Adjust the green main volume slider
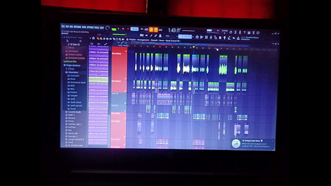The height and width of the screenshot is (186, 331). tap(119, 34)
